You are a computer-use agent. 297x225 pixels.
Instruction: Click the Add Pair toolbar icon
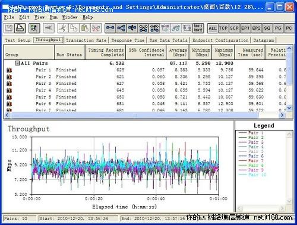click(x=110, y=28)
